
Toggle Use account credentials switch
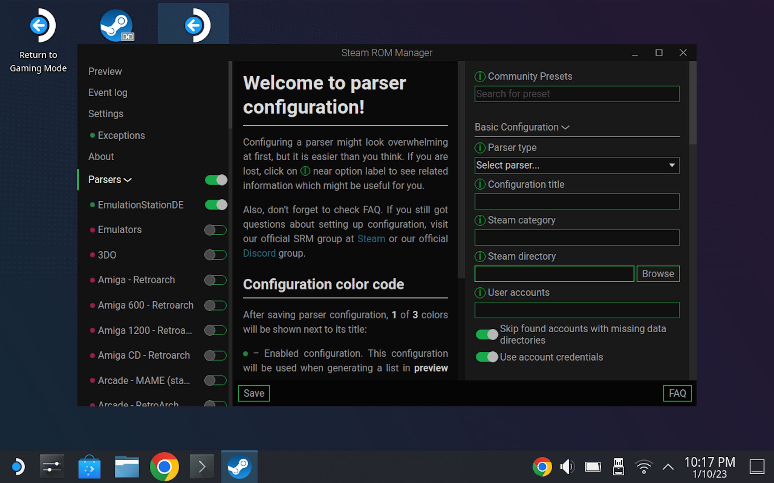click(487, 357)
